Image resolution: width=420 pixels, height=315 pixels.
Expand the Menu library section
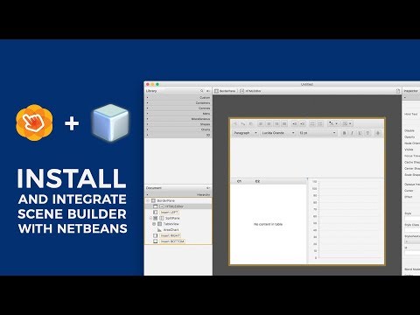[178, 114]
